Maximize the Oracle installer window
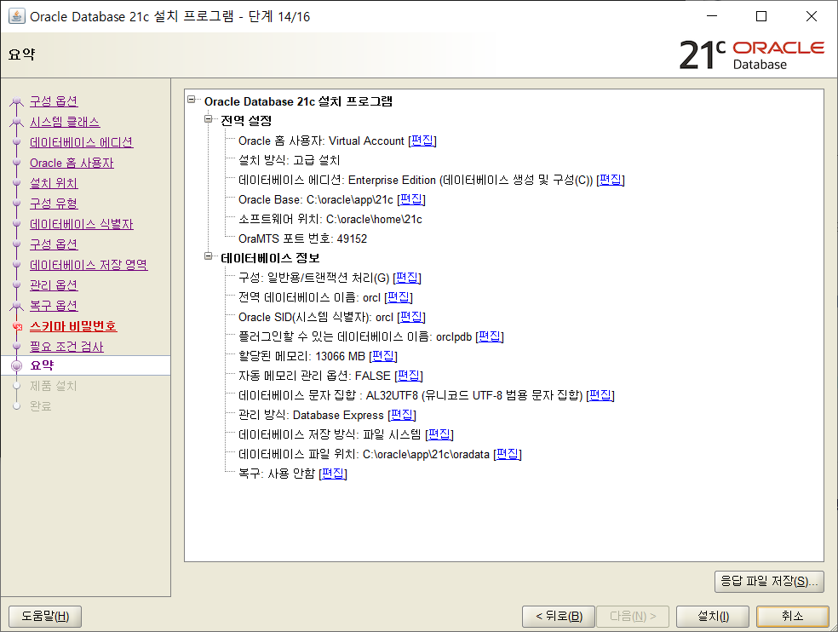Image resolution: width=838 pixels, height=632 pixels. (761, 16)
